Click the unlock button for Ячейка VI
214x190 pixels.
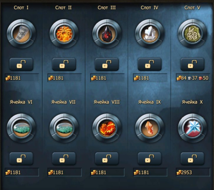coord(21,159)
